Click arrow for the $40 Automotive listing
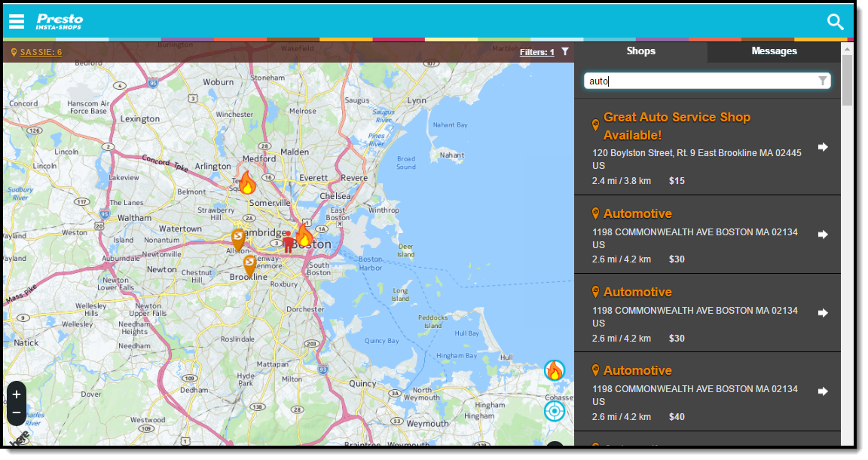The width and height of the screenshot is (868, 460). pos(823,391)
